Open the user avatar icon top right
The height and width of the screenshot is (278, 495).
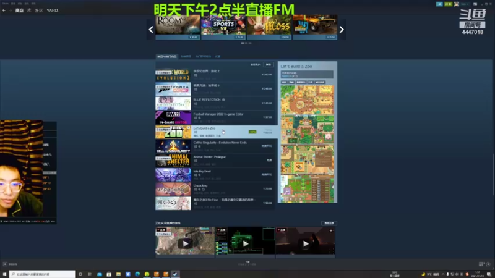coord(457,4)
